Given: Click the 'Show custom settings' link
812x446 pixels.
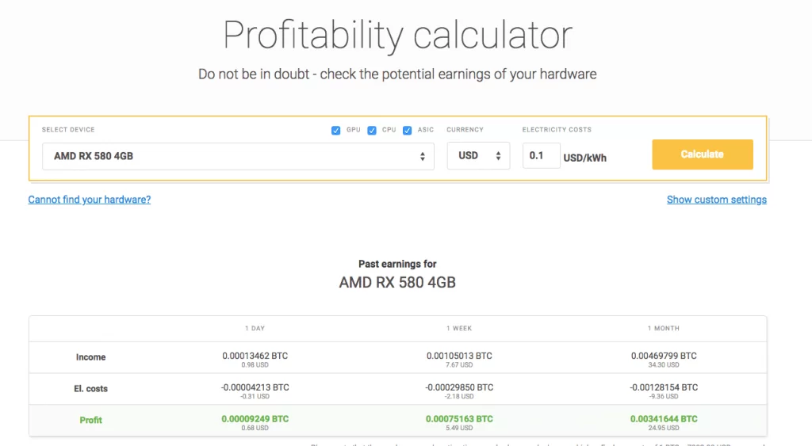Looking at the screenshot, I should 716,200.
